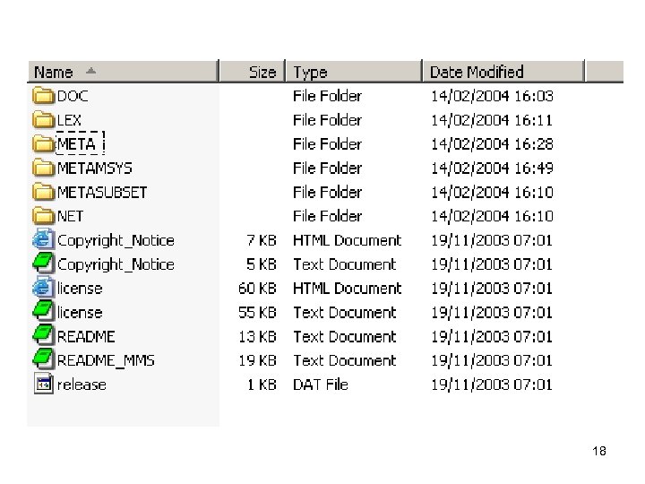Click the METAMSYS folder icon
The image size is (645, 484).
pos(43,168)
